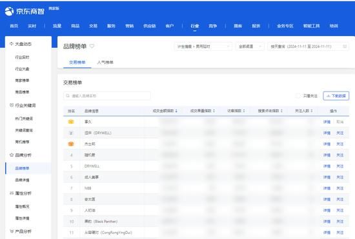Click the 行业关键词 sidebar section icon
The height and width of the screenshot is (239, 355).
(x=12, y=105)
